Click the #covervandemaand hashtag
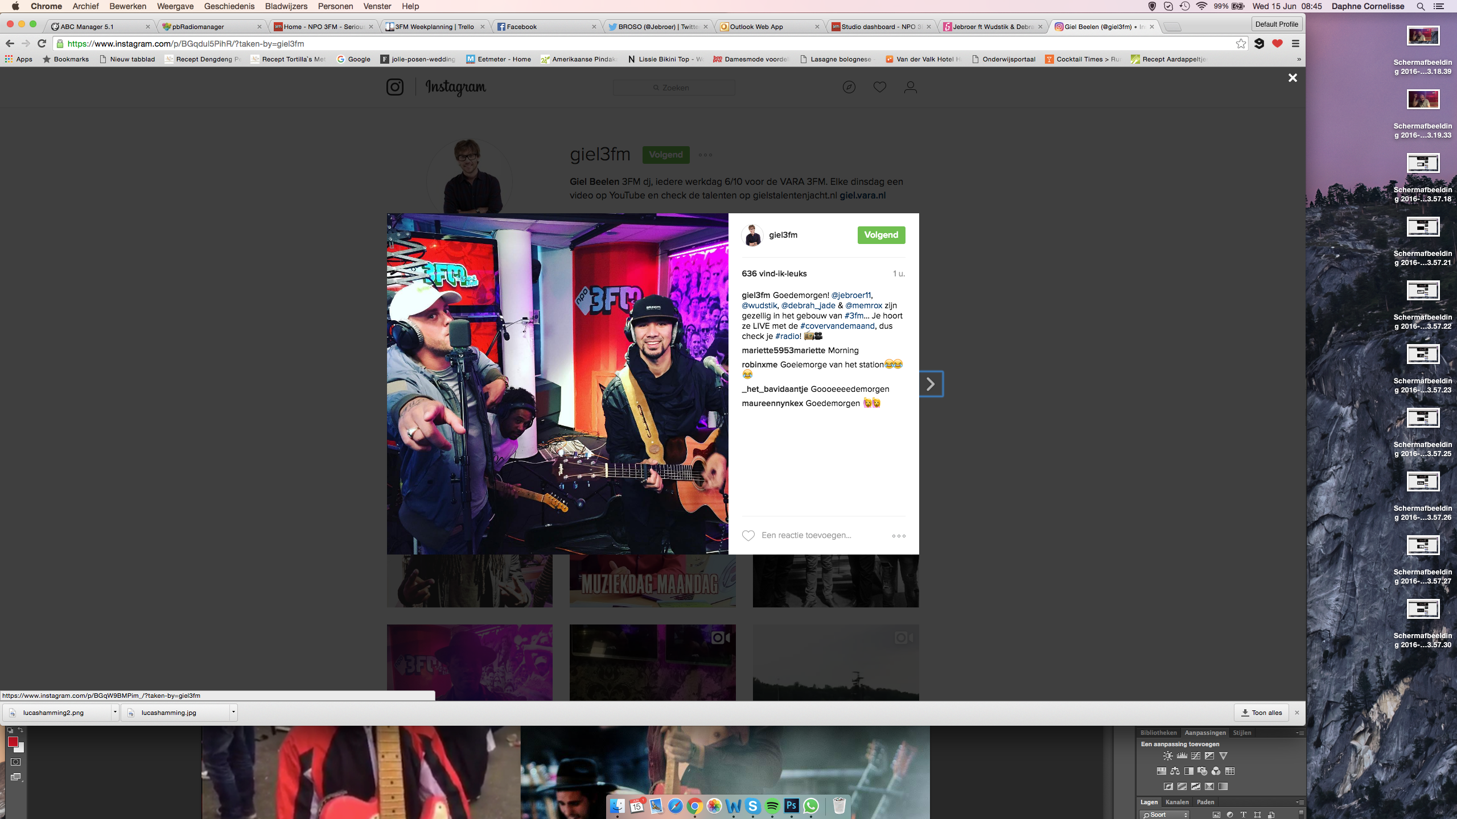Image resolution: width=1457 pixels, height=819 pixels. tap(837, 326)
